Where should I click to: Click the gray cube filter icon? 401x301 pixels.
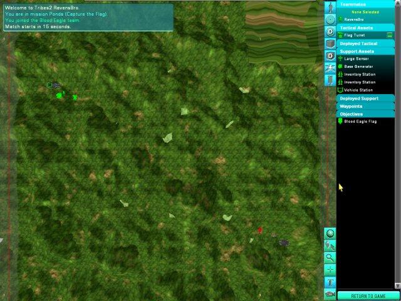[x=330, y=43]
